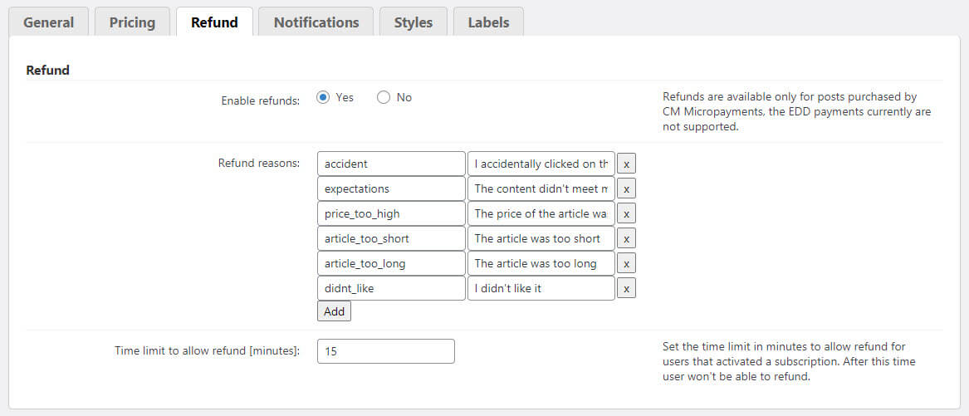The width and height of the screenshot is (969, 416).
Task: Edit the 'I didn't like it' field
Action: click(541, 289)
